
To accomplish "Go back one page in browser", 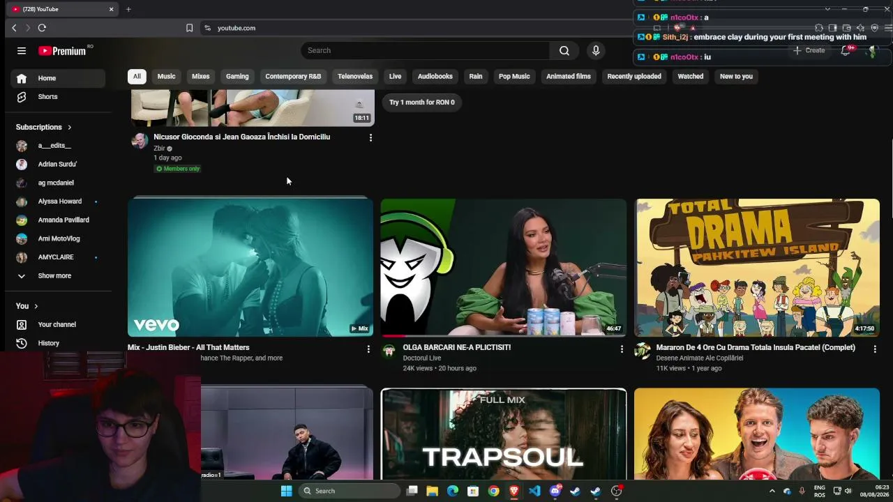I will point(14,28).
